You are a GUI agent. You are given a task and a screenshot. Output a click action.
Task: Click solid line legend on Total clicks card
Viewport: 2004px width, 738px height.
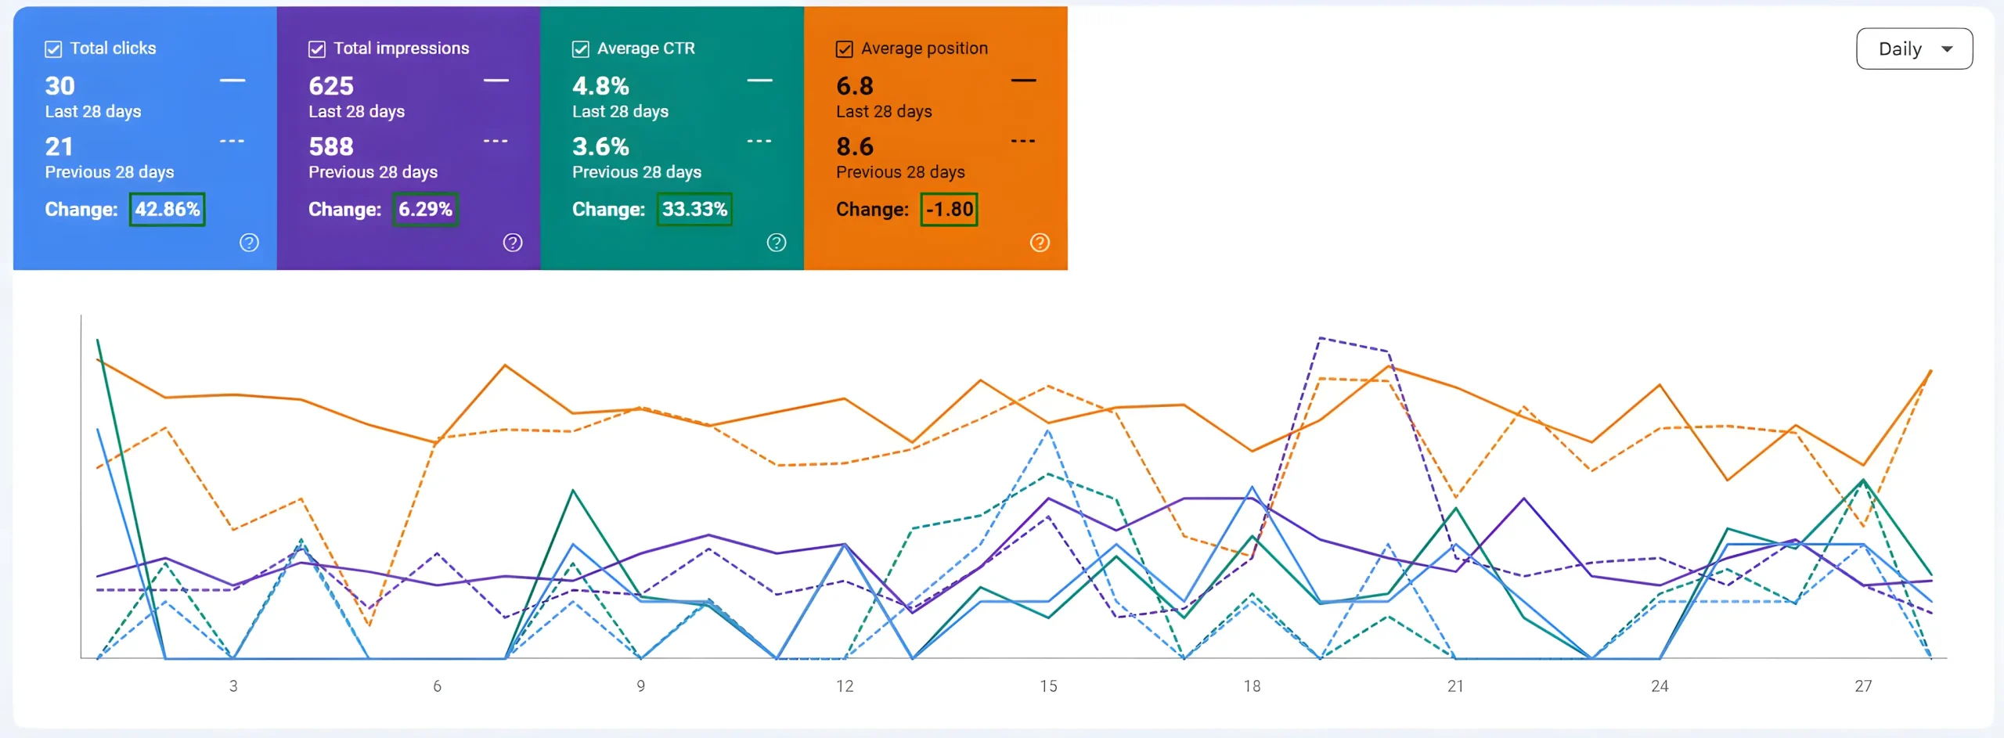[x=232, y=80]
